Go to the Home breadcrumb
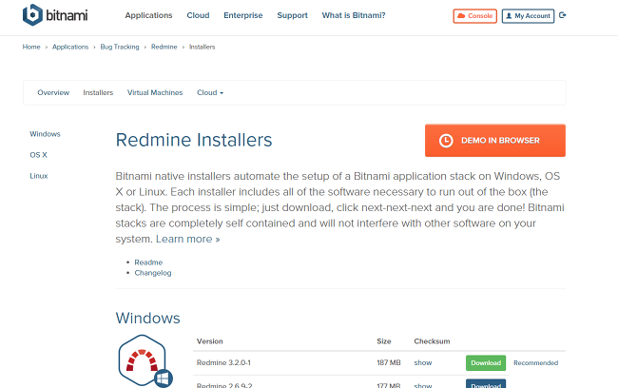Viewport: 618px width, 388px height. [31, 47]
